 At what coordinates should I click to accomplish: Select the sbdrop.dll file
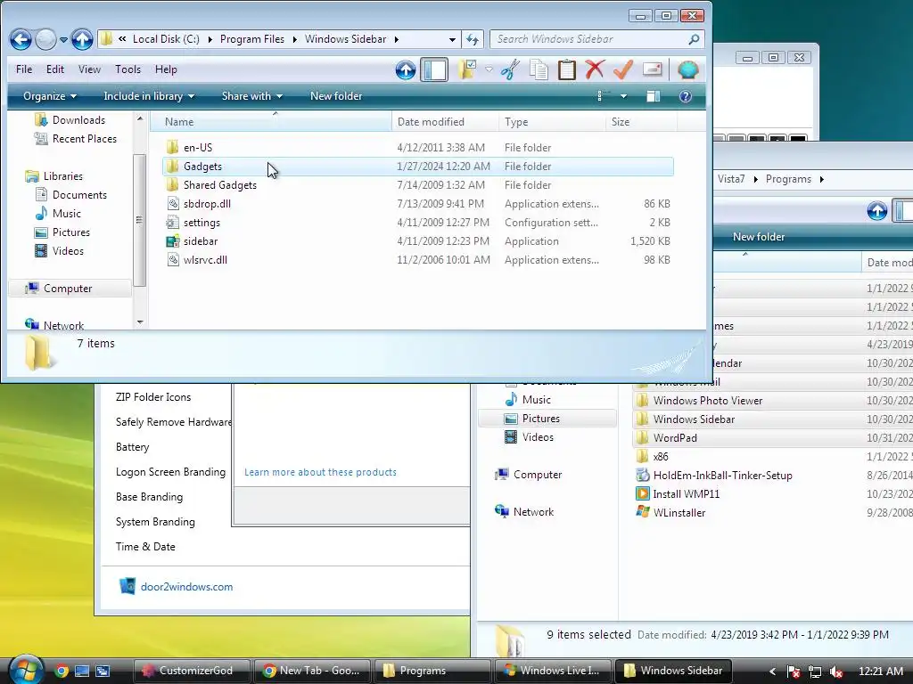coord(207,204)
